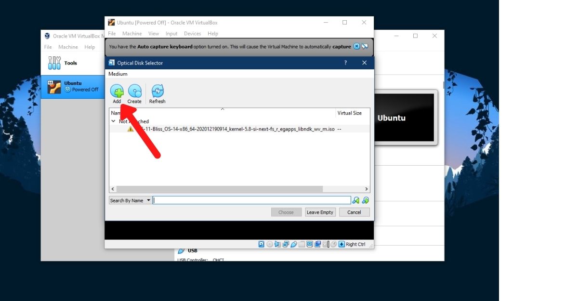Select the Ubuntu VM in Manager list

(73, 86)
